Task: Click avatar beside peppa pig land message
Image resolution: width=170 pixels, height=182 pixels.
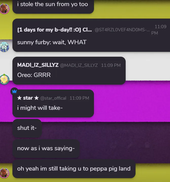Action: coord(4,173)
